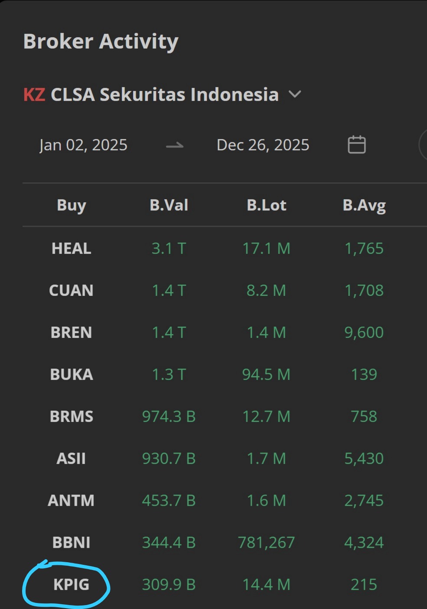Open the circled KPIG stock ticker
This screenshot has height=609, width=427.
click(x=72, y=584)
